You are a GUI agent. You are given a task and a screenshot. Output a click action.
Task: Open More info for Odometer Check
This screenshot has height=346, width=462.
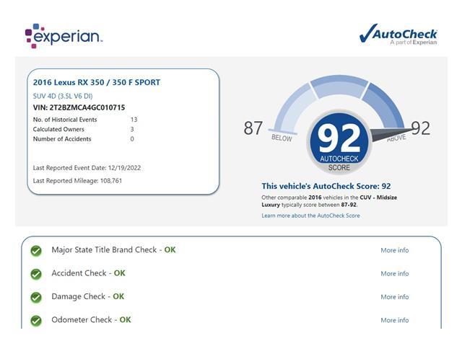[x=395, y=320]
